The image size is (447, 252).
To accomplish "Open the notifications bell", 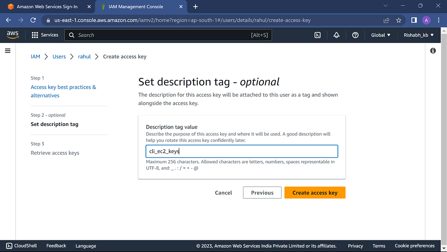I will [x=336, y=35].
